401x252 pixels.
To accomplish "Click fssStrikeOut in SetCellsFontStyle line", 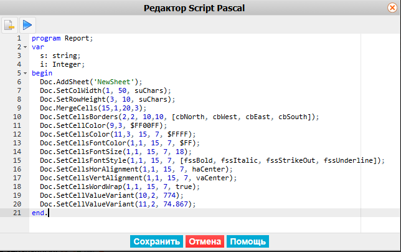I will [x=291, y=160].
